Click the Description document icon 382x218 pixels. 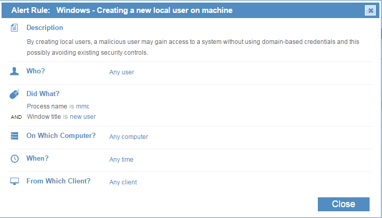14,28
